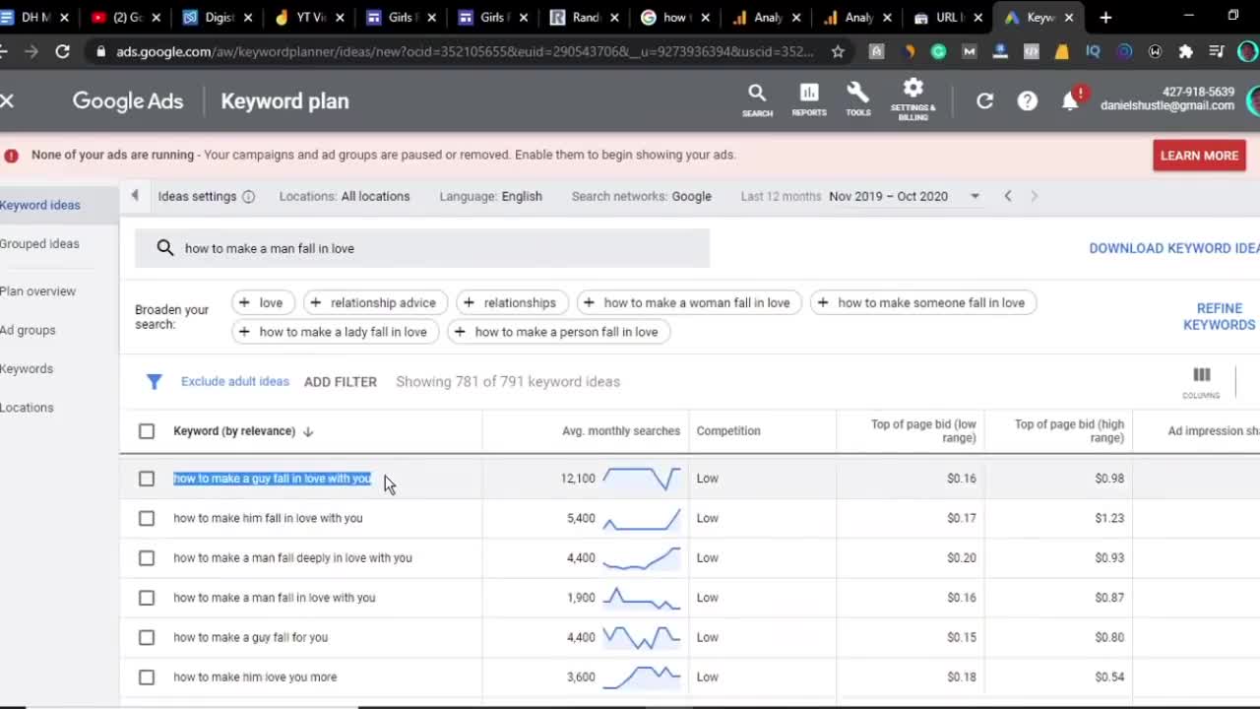Open the date range dropdown Nov 2019 – Oct 2020
1260x709 pixels.
[905, 196]
